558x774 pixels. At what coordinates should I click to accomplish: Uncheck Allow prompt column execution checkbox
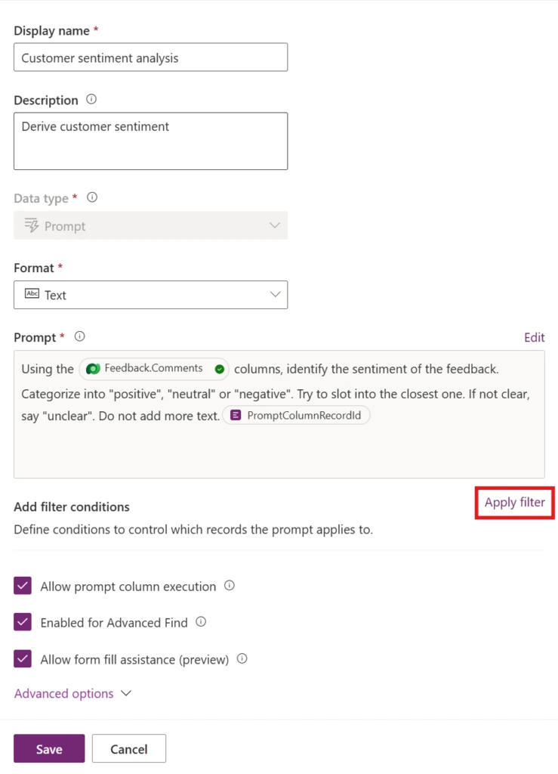tap(23, 586)
